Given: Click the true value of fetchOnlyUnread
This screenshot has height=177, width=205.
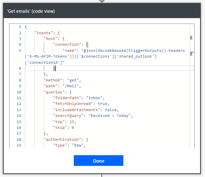Looking at the screenshot, I should 102,104.
